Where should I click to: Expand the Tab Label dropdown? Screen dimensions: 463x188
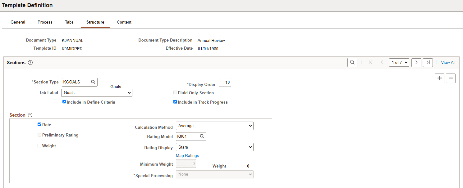point(97,92)
